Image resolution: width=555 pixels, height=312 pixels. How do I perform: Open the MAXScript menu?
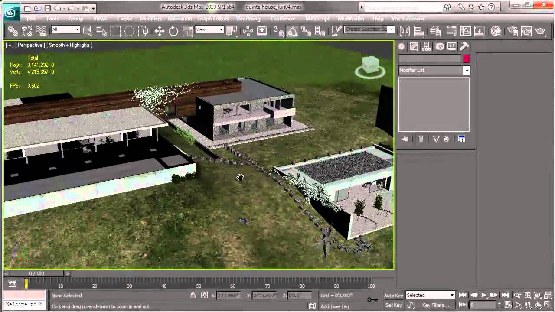click(317, 19)
